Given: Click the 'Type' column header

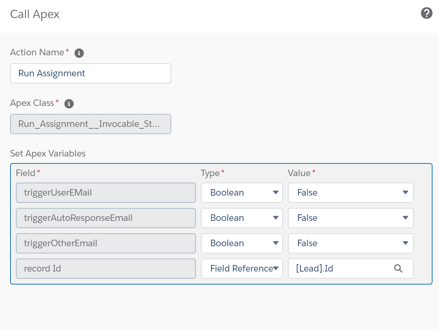Looking at the screenshot, I should [210, 173].
